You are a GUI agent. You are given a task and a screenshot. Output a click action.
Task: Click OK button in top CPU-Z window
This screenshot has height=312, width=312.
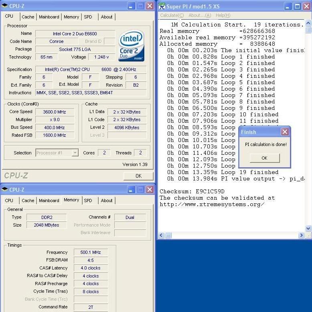(138, 176)
